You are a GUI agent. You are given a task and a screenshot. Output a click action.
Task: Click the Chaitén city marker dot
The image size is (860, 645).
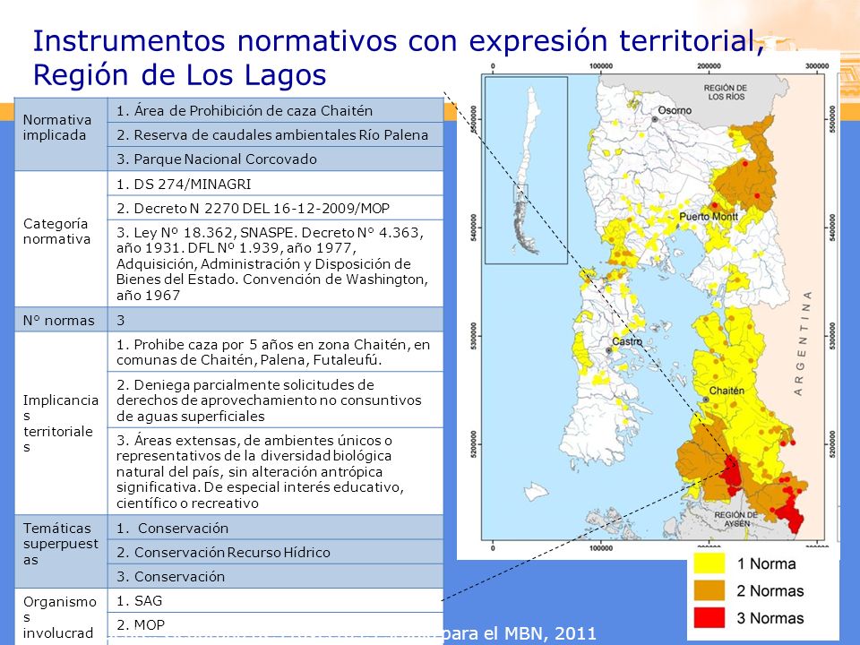(706, 400)
